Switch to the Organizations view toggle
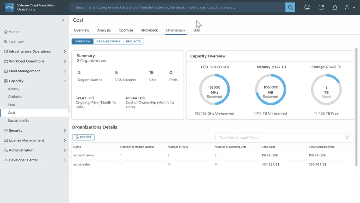Image resolution: width=360 pixels, height=203 pixels. point(108,41)
